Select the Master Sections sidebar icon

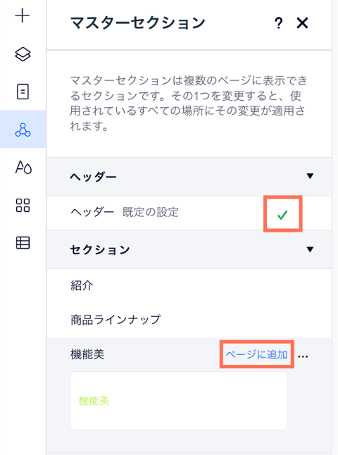pyautogui.click(x=23, y=130)
